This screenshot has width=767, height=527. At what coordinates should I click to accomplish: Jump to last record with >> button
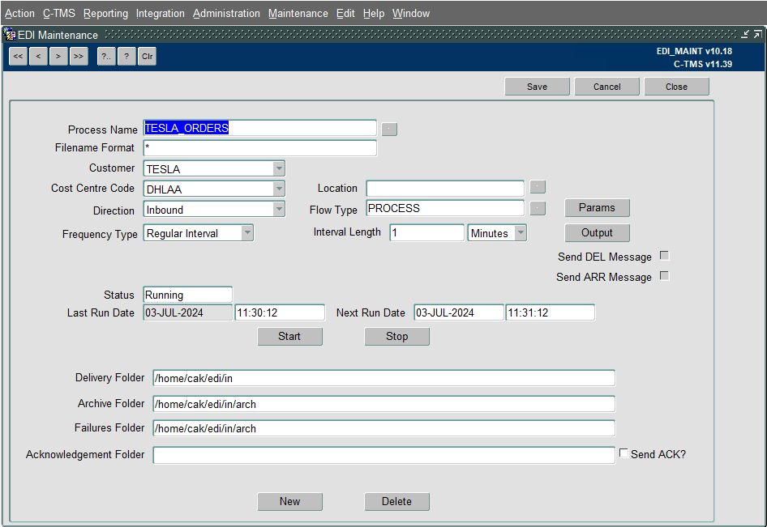click(79, 56)
